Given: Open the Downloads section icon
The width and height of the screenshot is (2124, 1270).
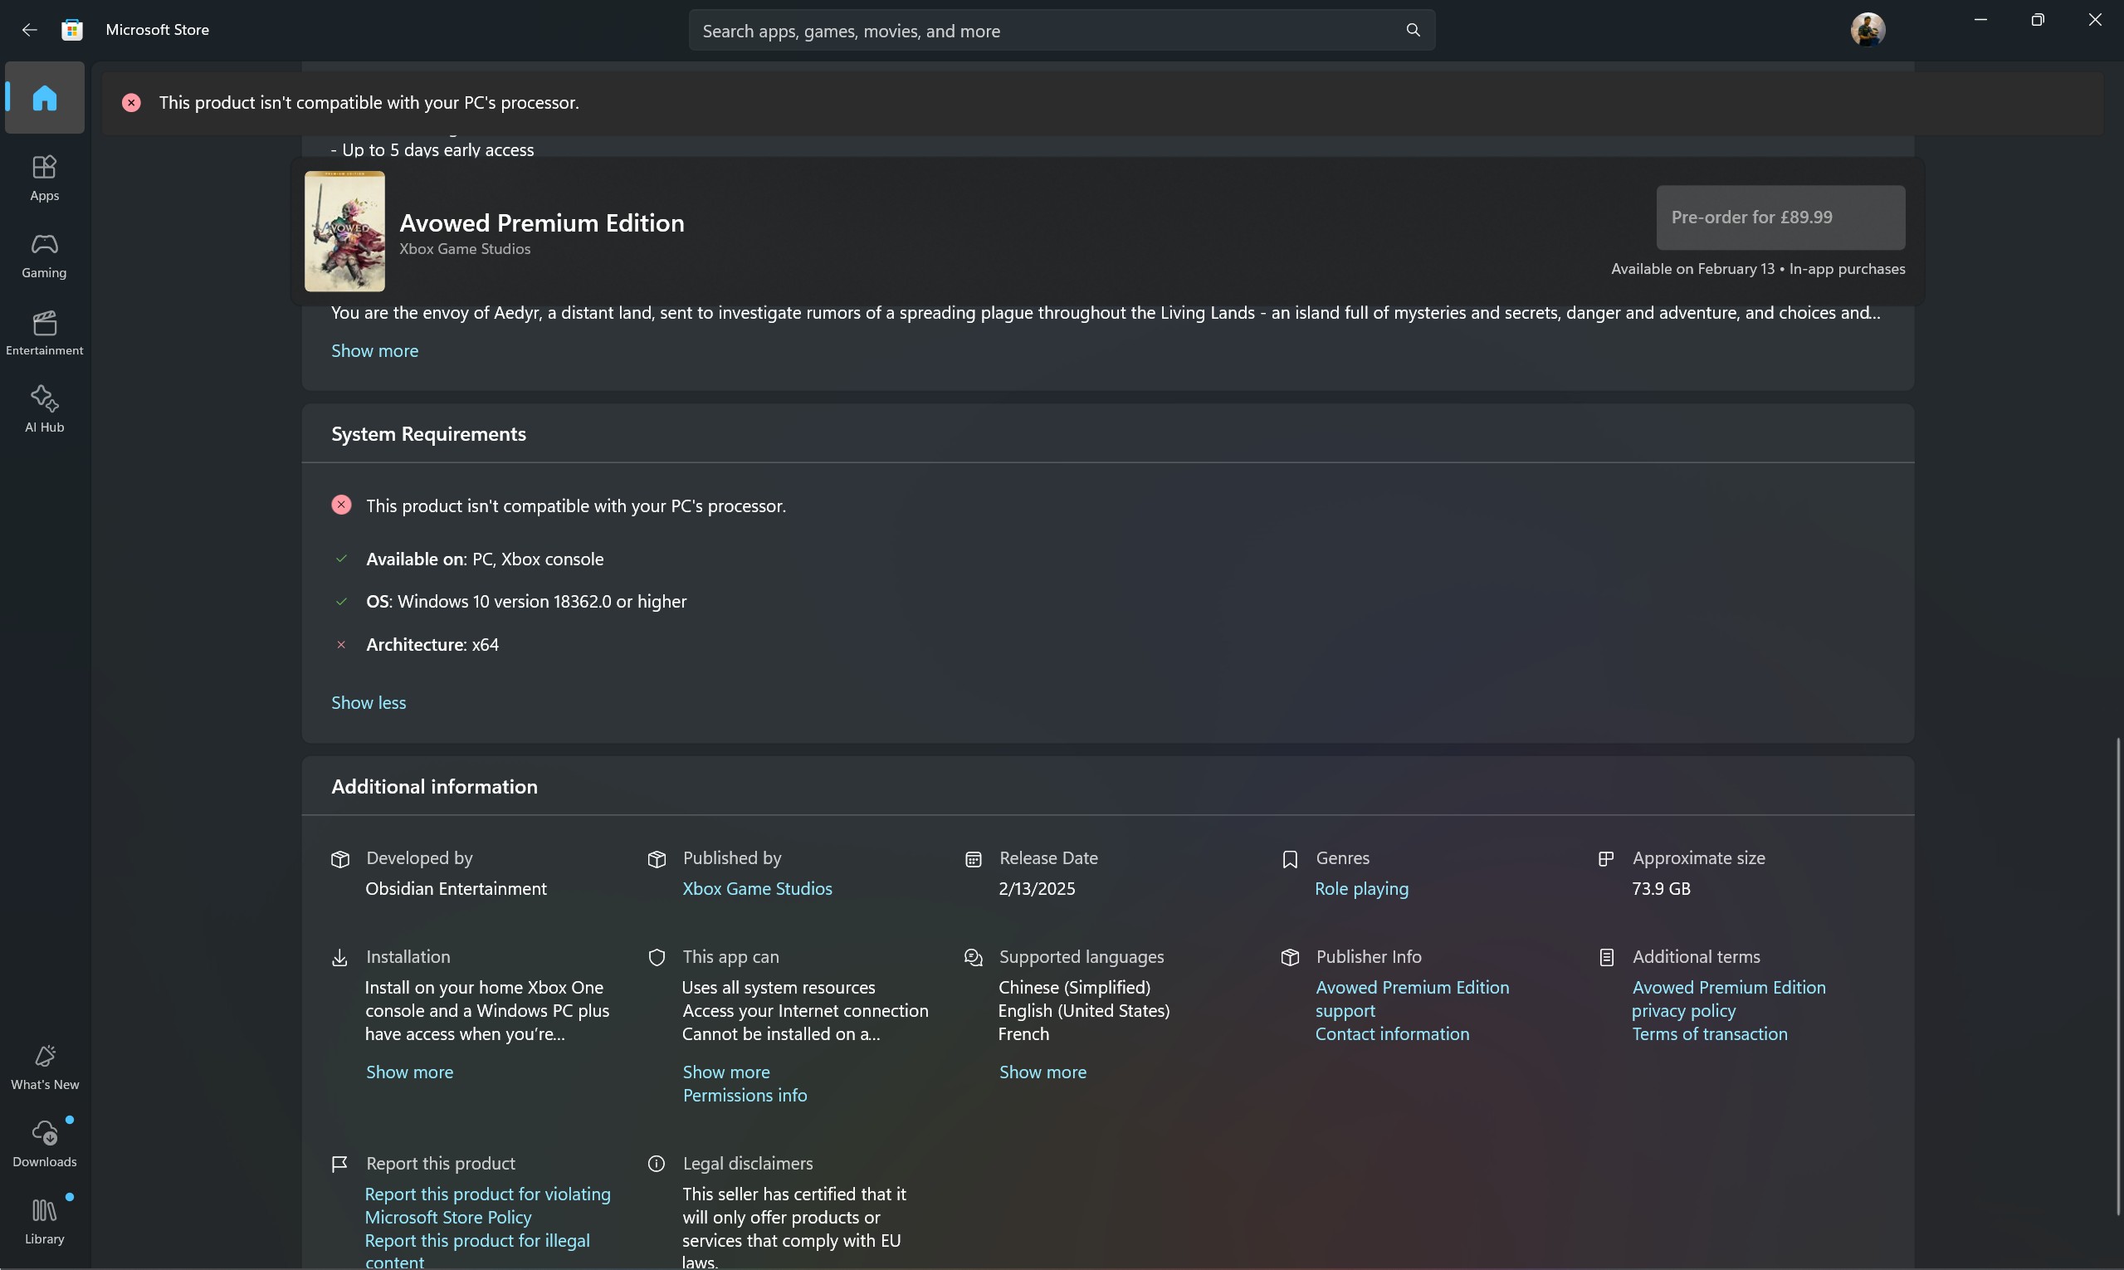Looking at the screenshot, I should point(44,1137).
